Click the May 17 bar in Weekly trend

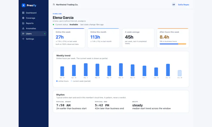coord(109,71)
